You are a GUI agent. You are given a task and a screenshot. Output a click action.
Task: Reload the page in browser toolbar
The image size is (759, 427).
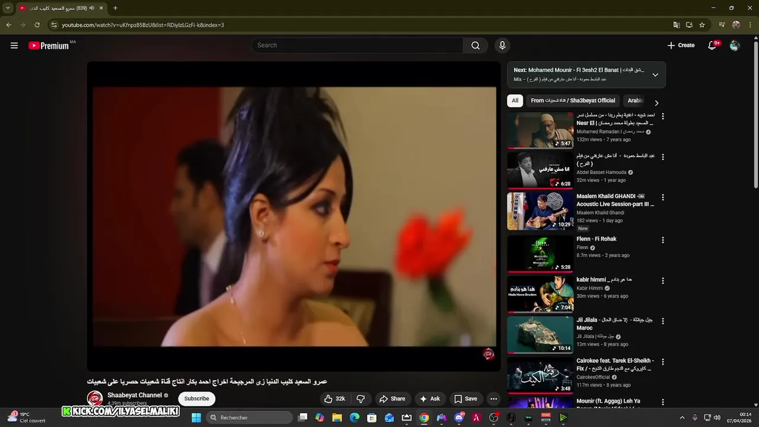pos(37,25)
